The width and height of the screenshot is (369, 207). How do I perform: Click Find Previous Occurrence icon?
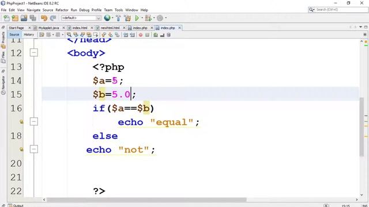coord(76,35)
